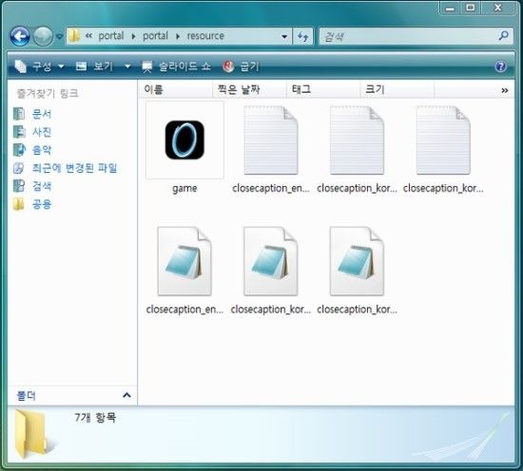Viewport: 523px width, 471px height.
Task: Open 음악 favorite link
Action: click(42, 150)
